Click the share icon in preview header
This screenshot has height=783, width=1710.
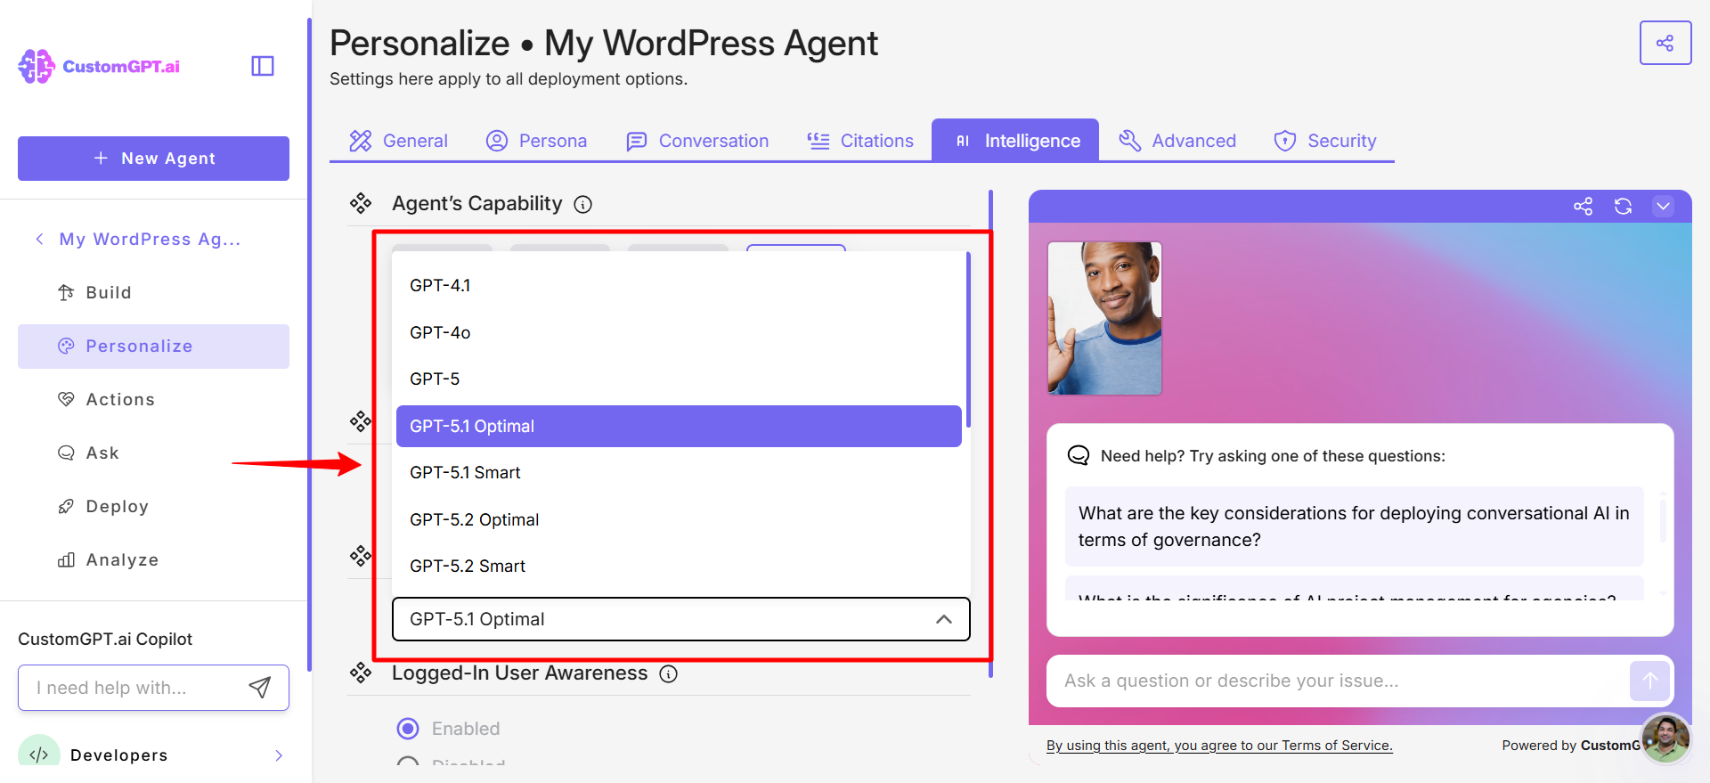pyautogui.click(x=1583, y=207)
